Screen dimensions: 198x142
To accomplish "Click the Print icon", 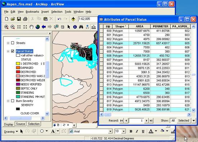I will (25, 19).
